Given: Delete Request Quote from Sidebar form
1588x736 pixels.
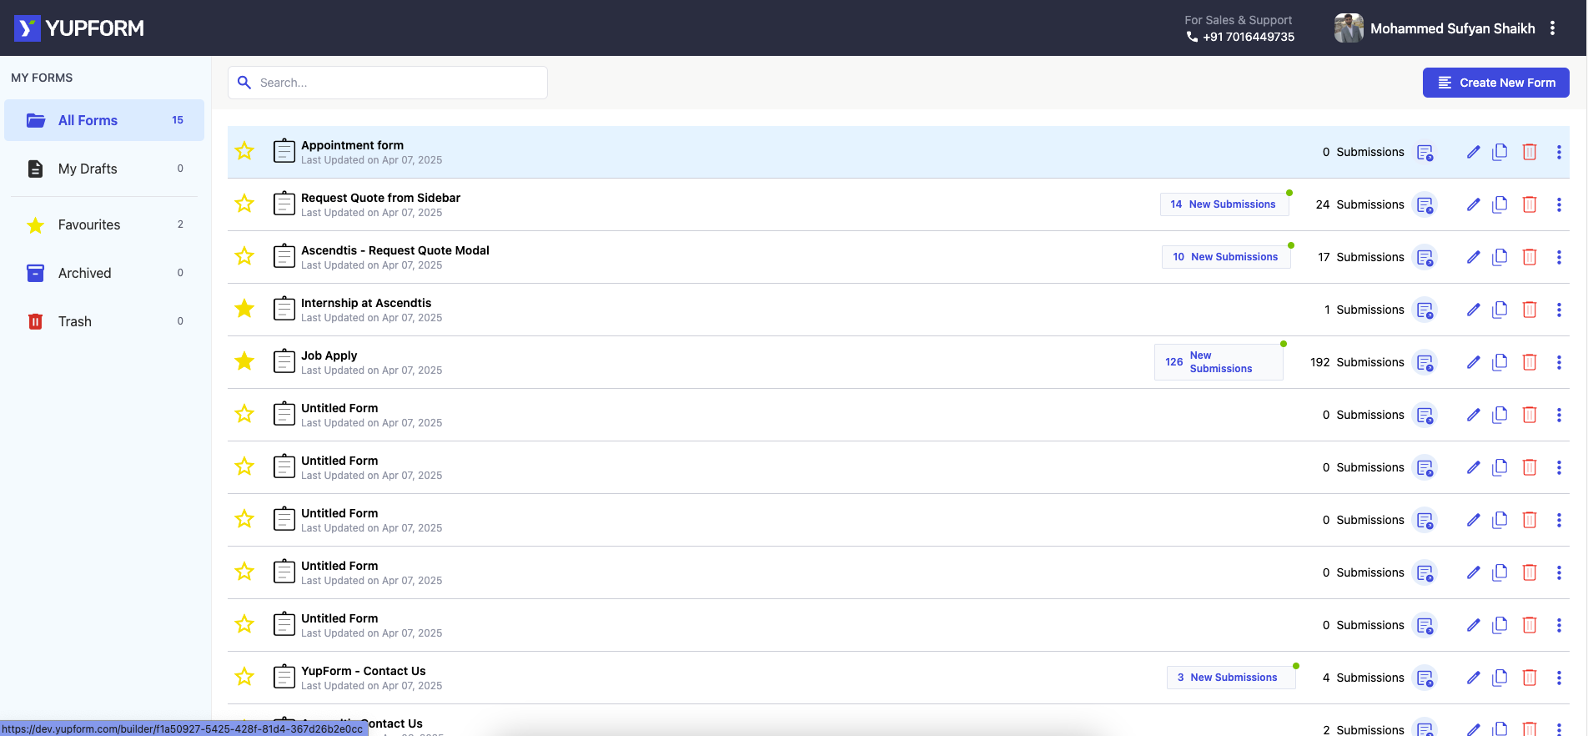Looking at the screenshot, I should coord(1530,204).
